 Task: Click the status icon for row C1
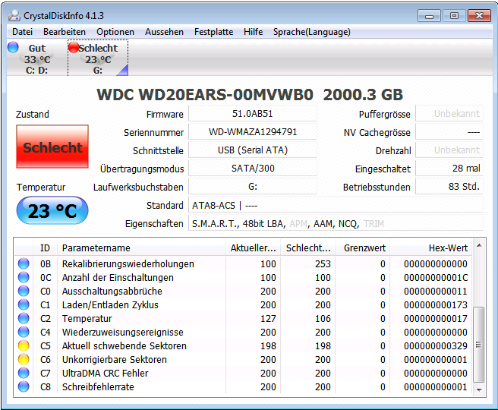click(x=24, y=304)
